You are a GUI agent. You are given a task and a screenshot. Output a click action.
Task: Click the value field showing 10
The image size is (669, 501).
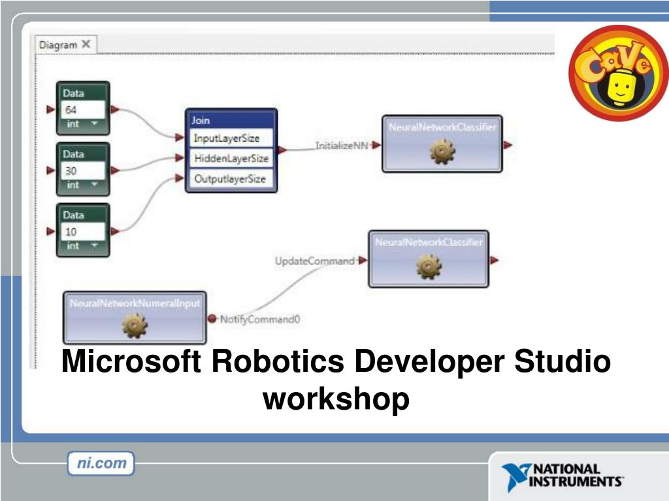(83, 232)
